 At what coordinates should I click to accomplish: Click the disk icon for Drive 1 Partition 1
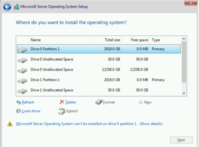(x=22, y=81)
